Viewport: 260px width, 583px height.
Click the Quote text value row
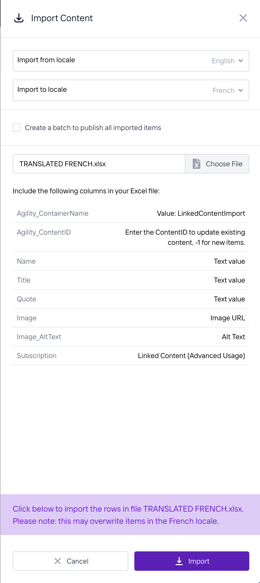click(x=131, y=299)
